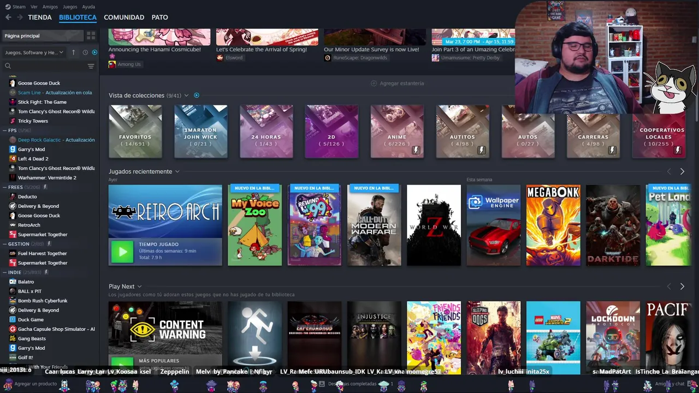This screenshot has height=393, width=699.
Task: Select Fuel Harvest Together in sidebar
Action: click(43, 253)
